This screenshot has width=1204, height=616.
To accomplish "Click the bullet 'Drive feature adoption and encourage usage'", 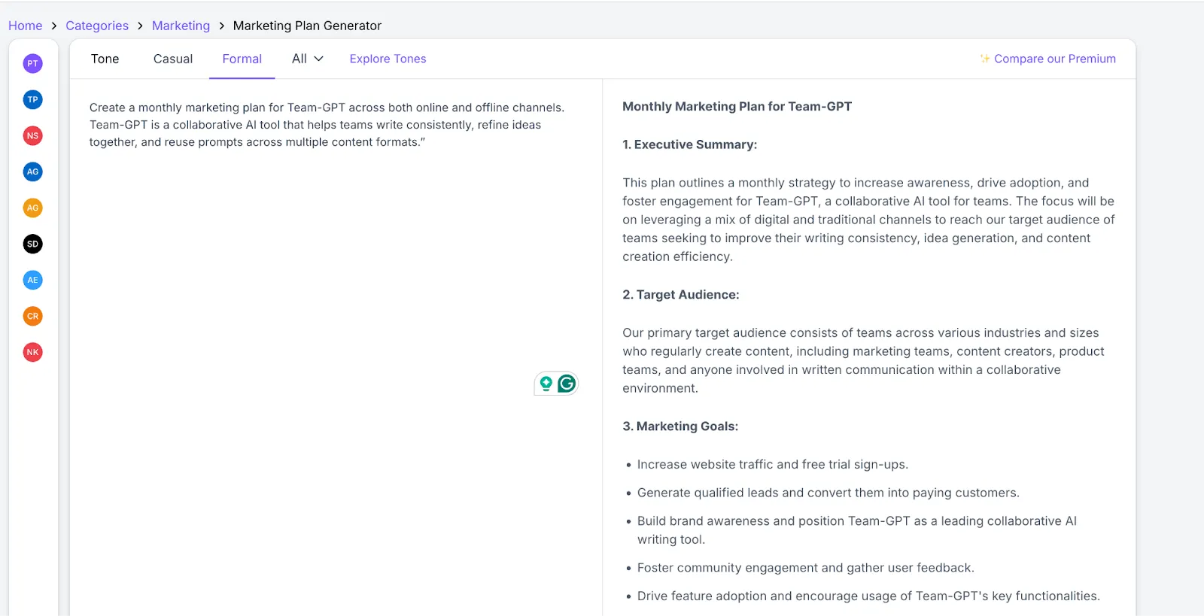I will pos(868,596).
